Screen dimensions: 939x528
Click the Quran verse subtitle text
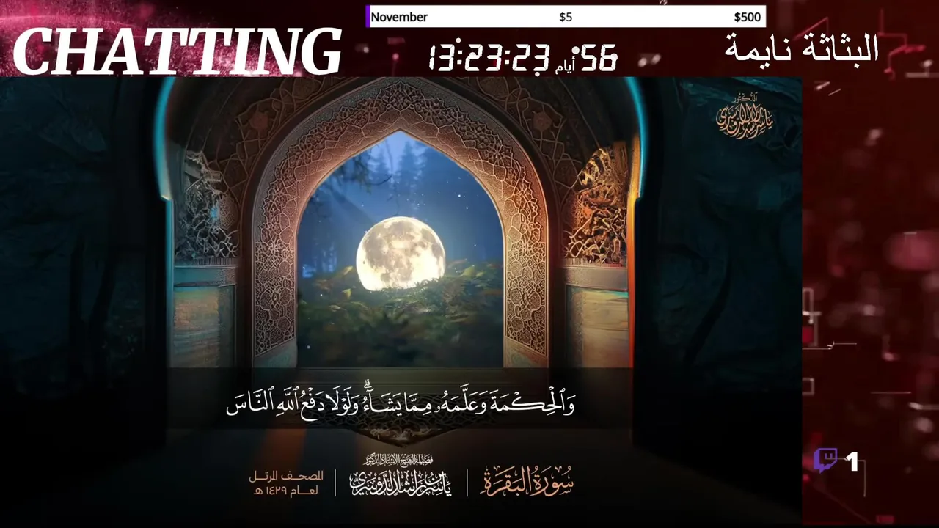pyautogui.click(x=400, y=400)
